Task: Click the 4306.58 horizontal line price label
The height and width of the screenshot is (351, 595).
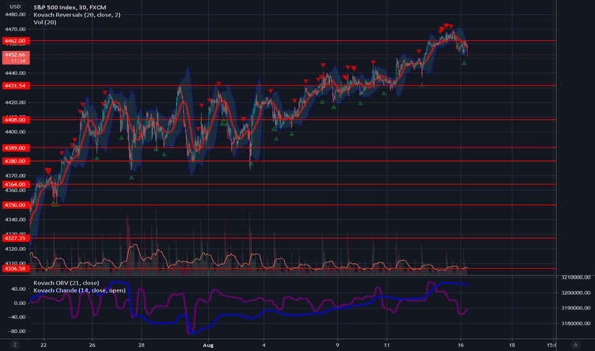Action: [x=15, y=269]
